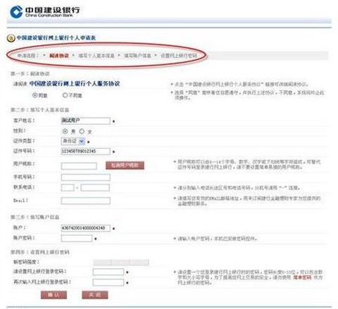
Task: Click the 联系电话 phone number field
Action: point(95,187)
